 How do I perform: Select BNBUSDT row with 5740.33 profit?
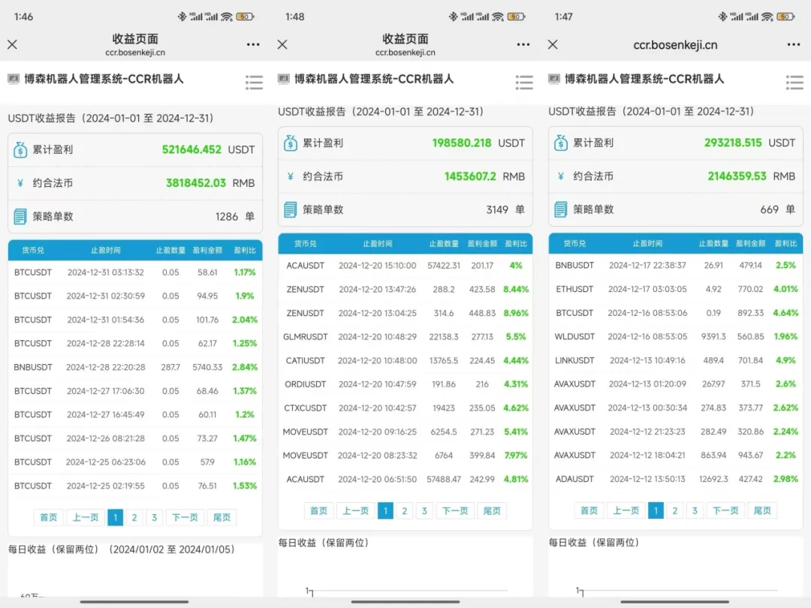(135, 367)
